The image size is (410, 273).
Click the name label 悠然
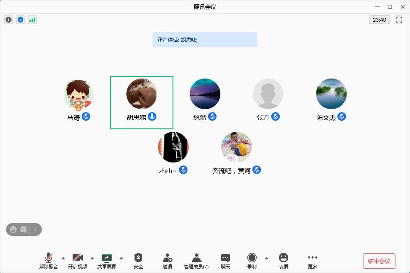tap(200, 118)
